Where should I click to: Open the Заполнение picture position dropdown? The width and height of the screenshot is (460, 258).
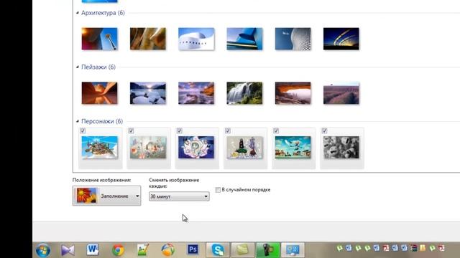pyautogui.click(x=107, y=196)
